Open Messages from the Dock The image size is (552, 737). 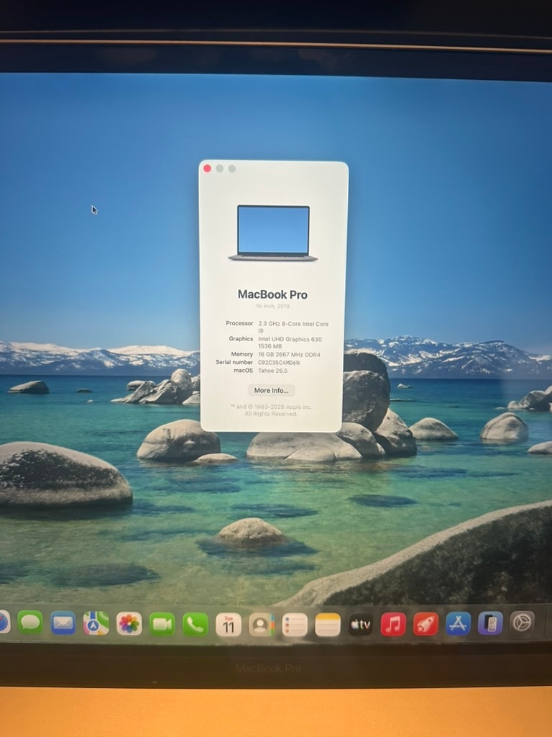(30, 623)
